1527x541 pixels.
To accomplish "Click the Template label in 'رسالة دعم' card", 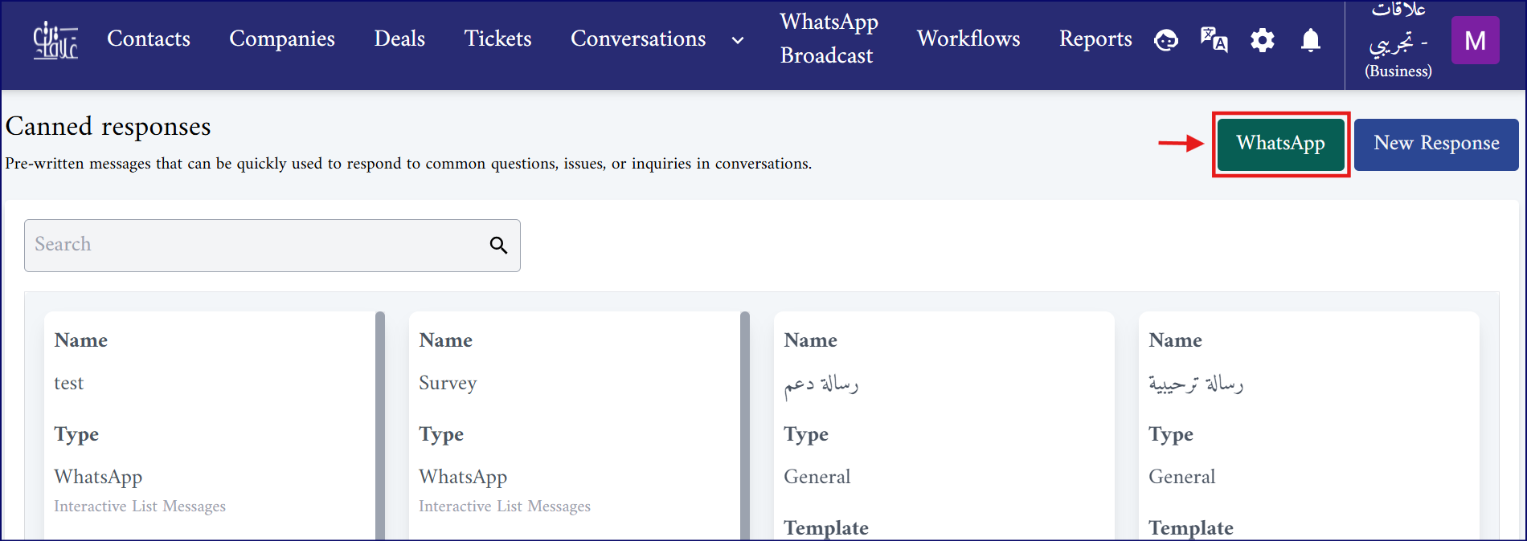I will [826, 527].
